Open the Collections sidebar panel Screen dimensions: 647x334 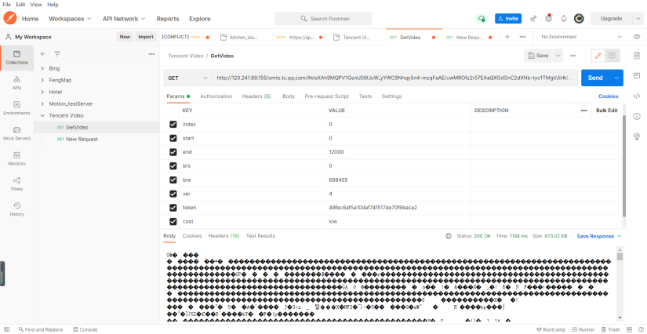click(17, 58)
